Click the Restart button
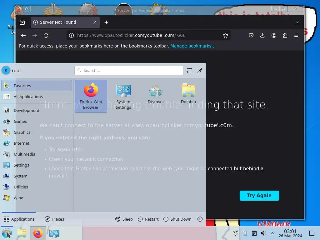This screenshot has width=320, height=240. [x=148, y=219]
